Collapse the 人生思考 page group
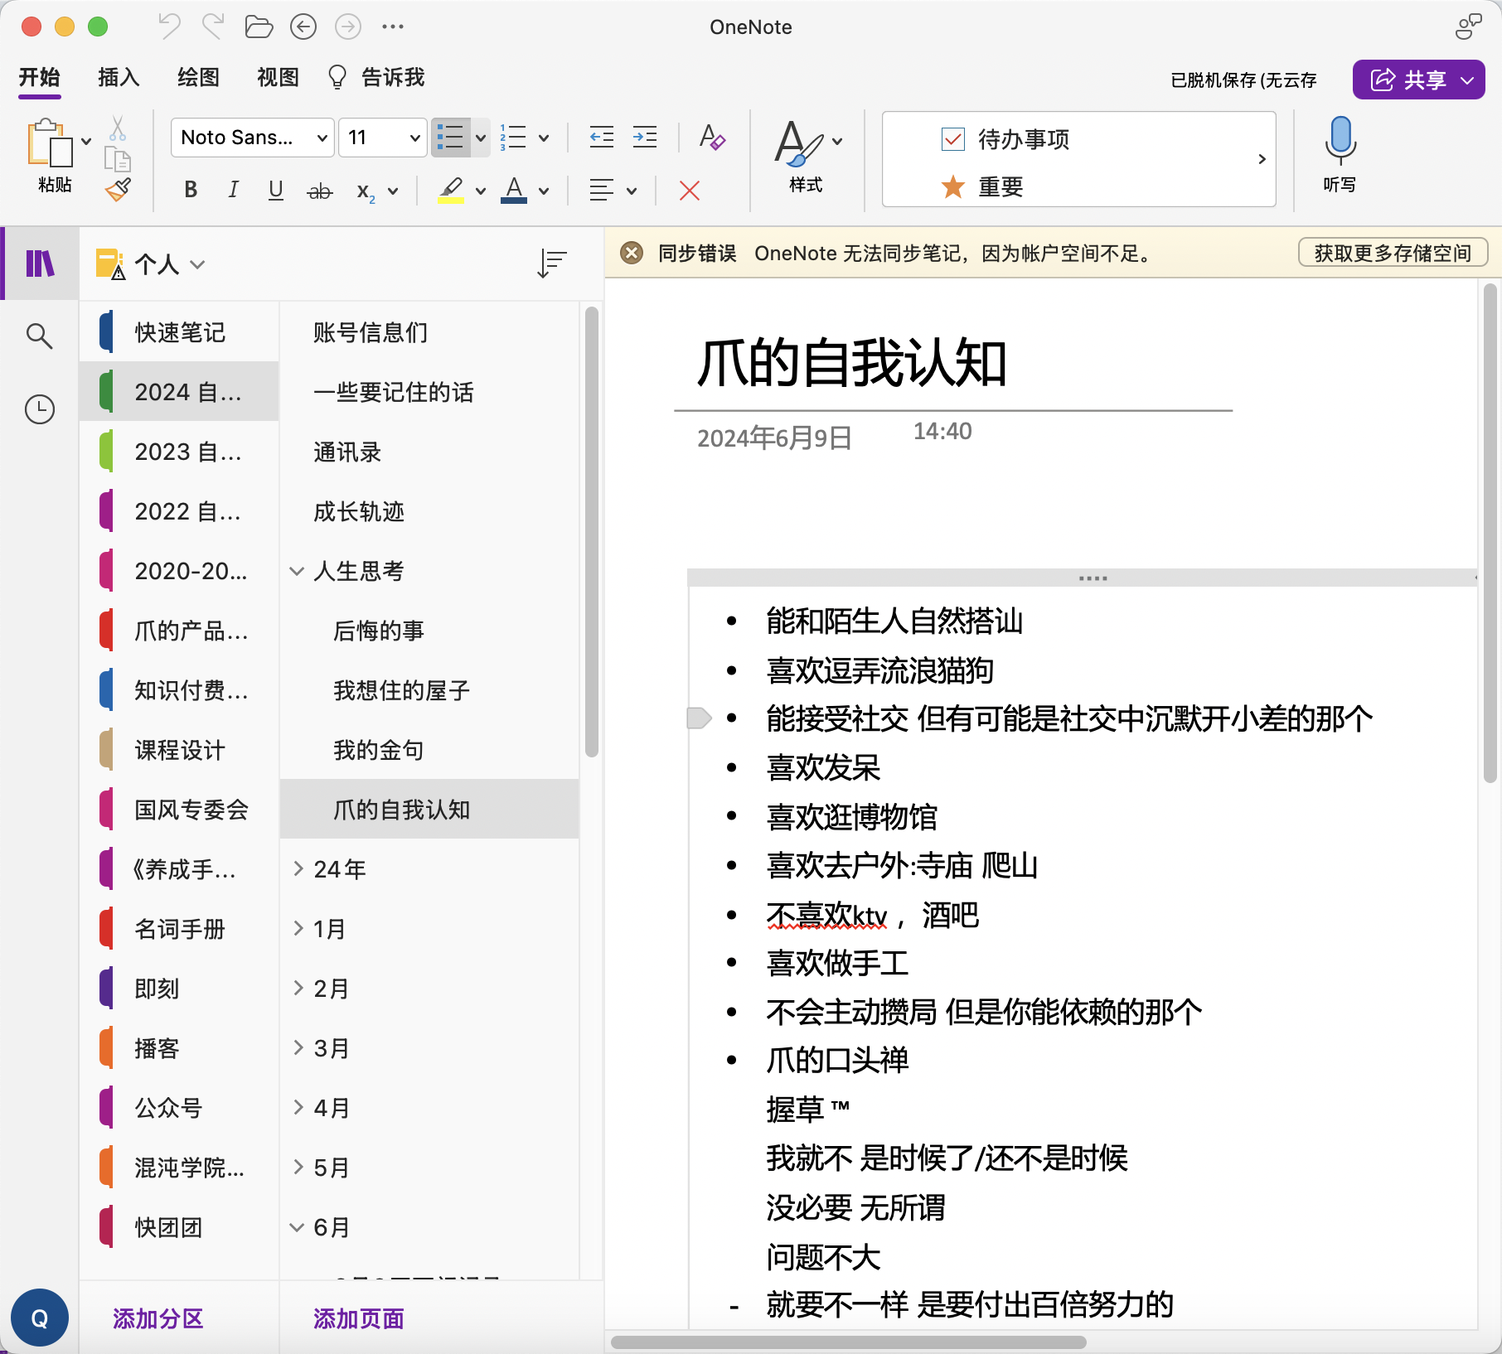This screenshot has width=1502, height=1354. [297, 571]
